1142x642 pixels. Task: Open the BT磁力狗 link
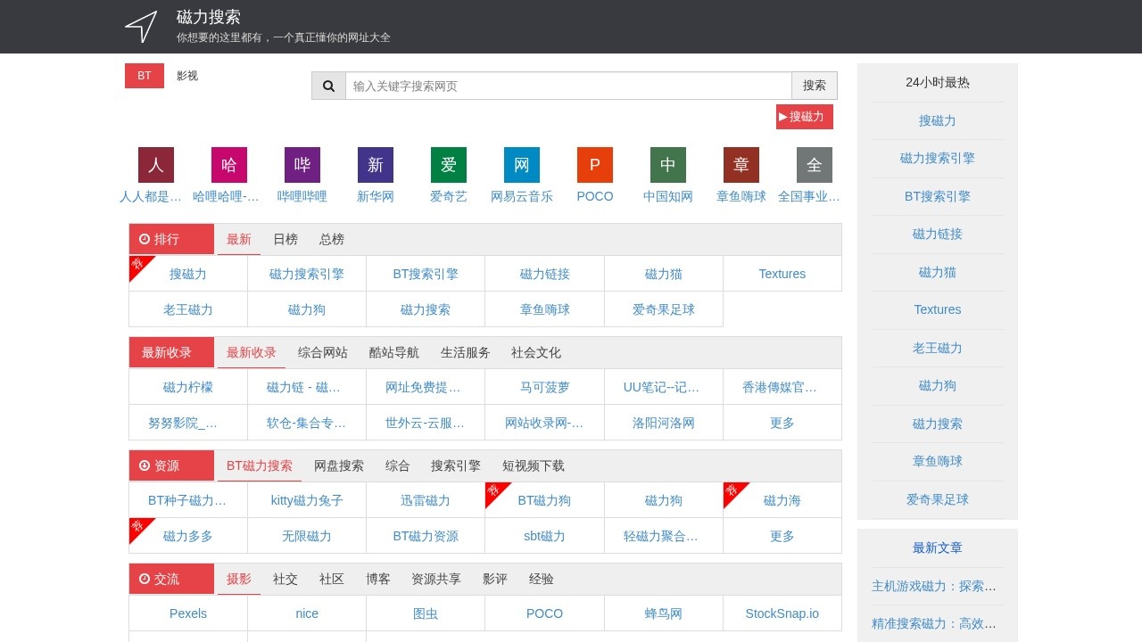[544, 500]
